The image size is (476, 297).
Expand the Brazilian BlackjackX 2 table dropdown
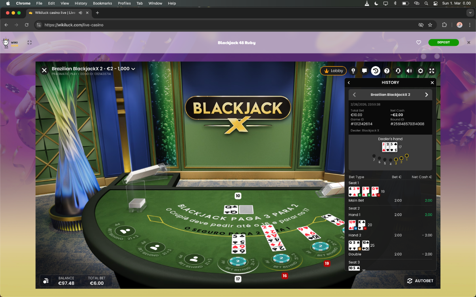coord(133,69)
